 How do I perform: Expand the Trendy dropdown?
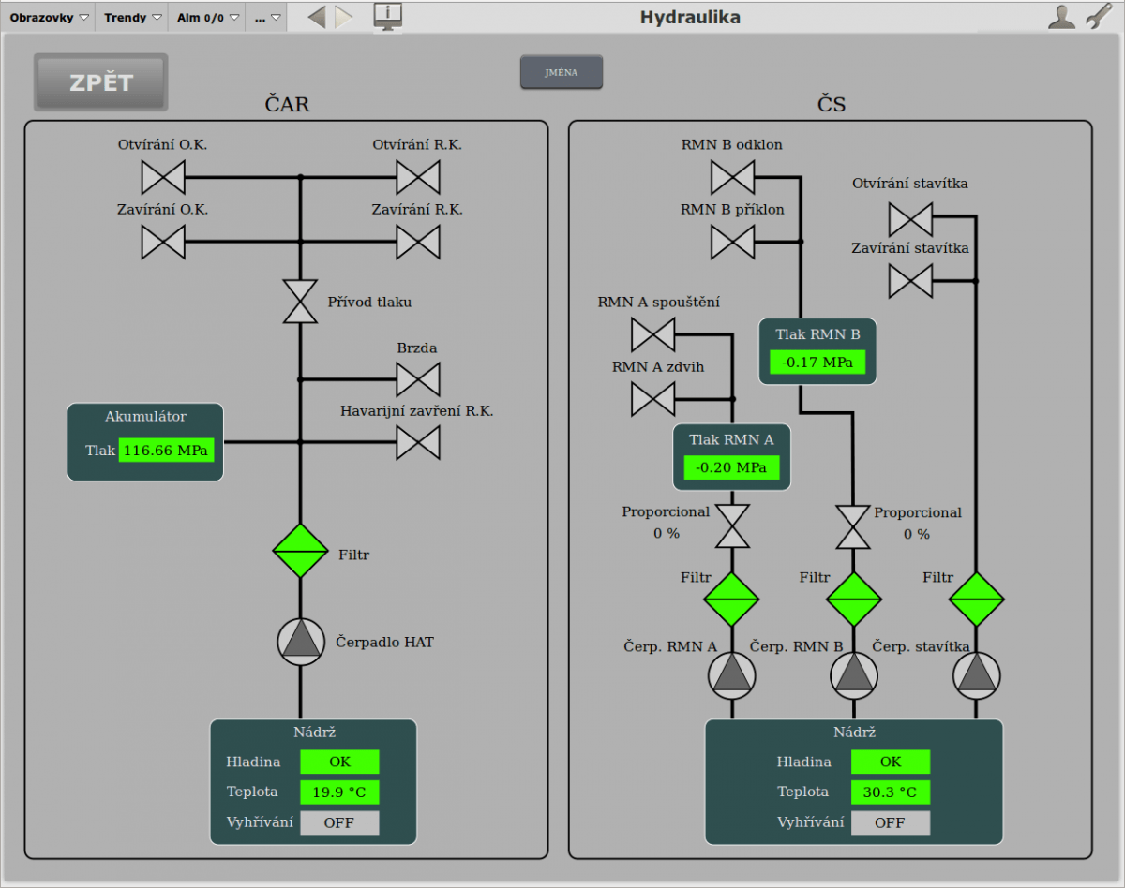131,17
